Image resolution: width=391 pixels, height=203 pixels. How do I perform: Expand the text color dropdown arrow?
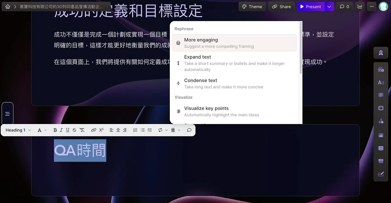(x=46, y=130)
